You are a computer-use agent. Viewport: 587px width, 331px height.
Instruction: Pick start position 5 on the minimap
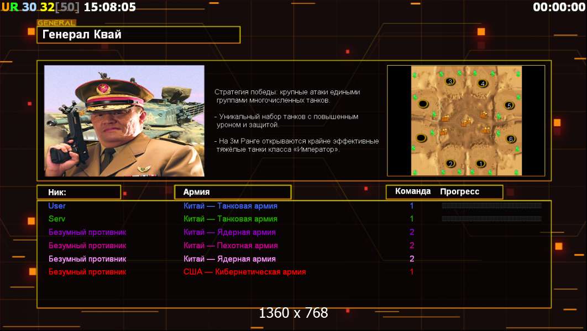[x=509, y=105]
